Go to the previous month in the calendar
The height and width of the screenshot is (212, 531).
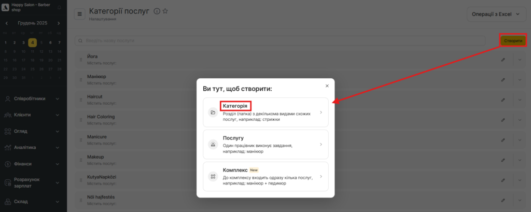(x=6, y=23)
